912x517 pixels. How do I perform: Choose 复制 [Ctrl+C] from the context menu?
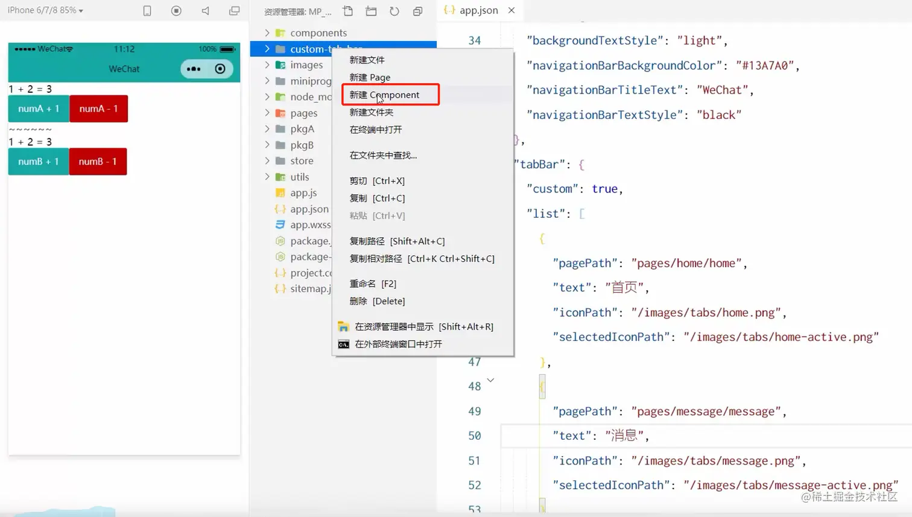pos(423,198)
